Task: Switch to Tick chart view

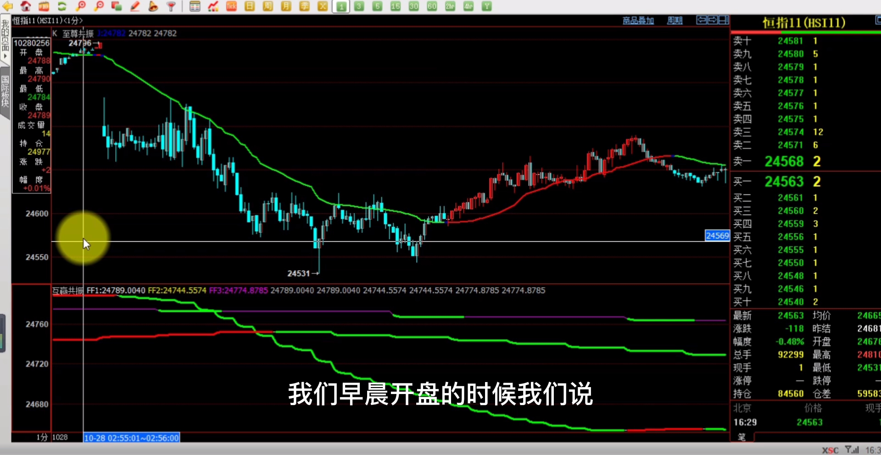Action: [x=231, y=6]
